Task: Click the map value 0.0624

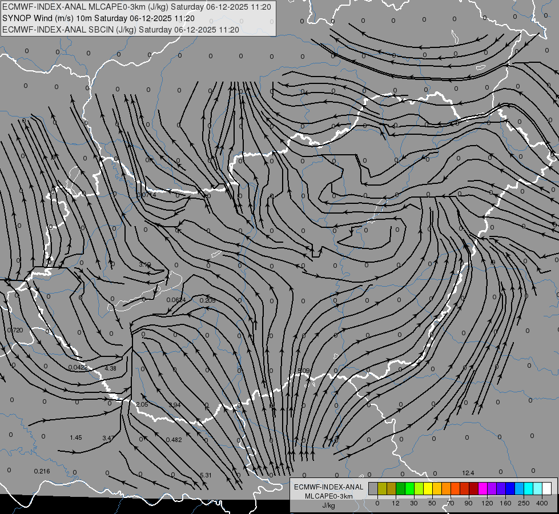Action: [176, 300]
